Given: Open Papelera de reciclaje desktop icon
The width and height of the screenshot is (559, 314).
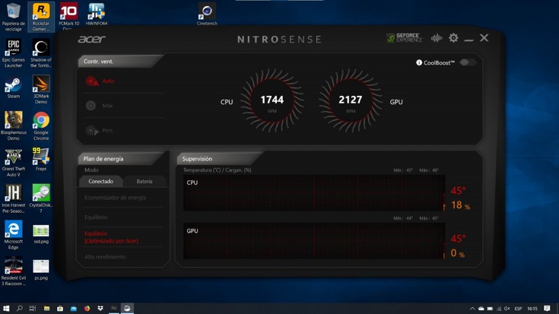Looking at the screenshot, I should click(x=14, y=17).
